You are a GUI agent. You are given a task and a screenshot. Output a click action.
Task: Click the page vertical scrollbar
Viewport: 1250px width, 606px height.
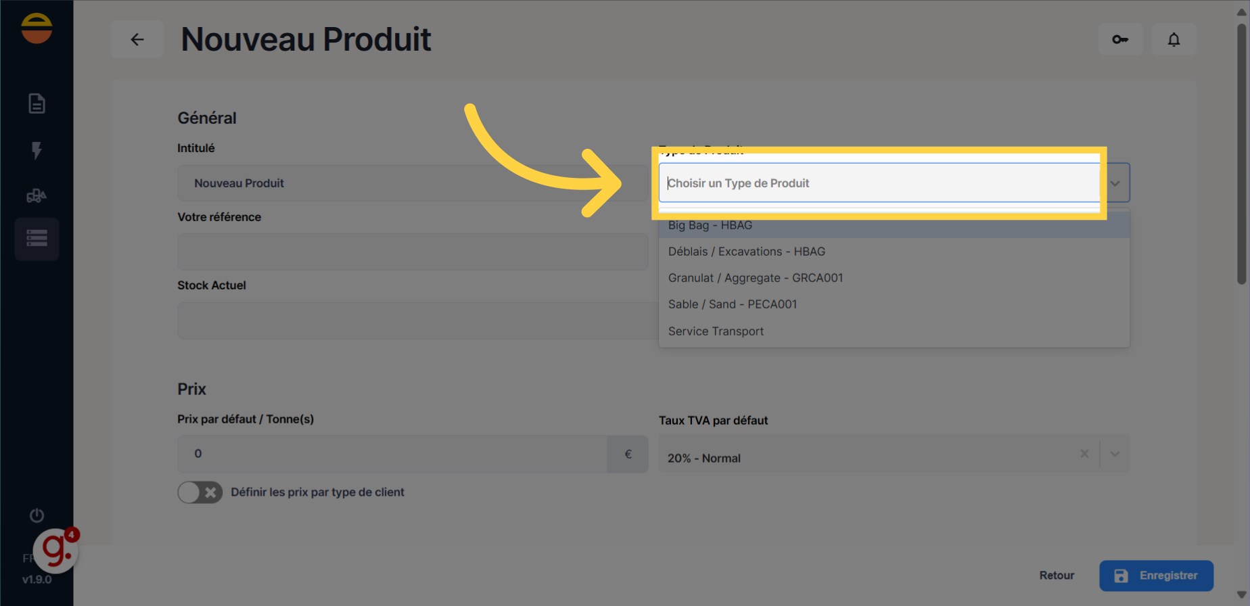pyautogui.click(x=1241, y=154)
